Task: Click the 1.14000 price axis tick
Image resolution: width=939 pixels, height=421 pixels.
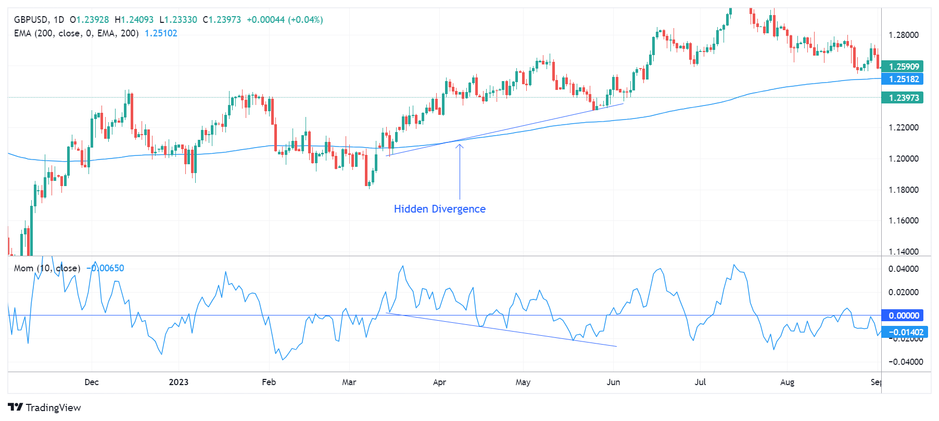Action: 904,252
